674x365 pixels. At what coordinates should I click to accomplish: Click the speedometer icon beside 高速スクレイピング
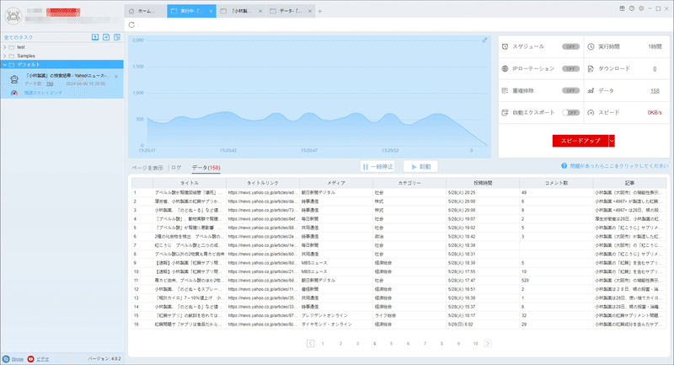point(14,93)
